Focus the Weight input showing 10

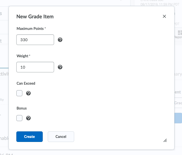(35, 67)
